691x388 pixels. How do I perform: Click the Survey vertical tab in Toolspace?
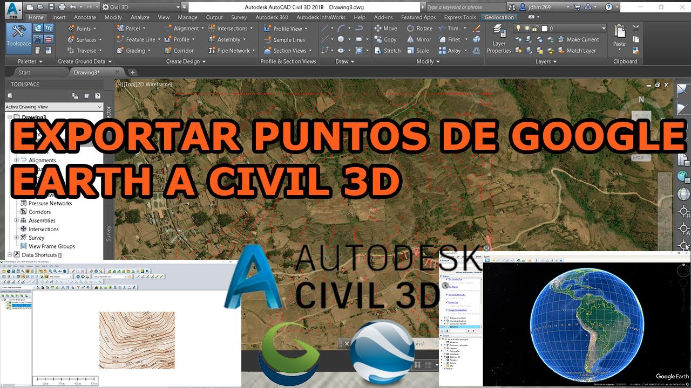pyautogui.click(x=108, y=233)
